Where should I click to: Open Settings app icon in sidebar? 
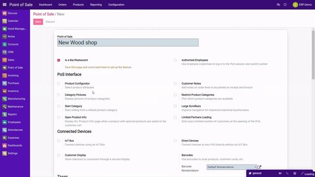click(x=4, y=153)
